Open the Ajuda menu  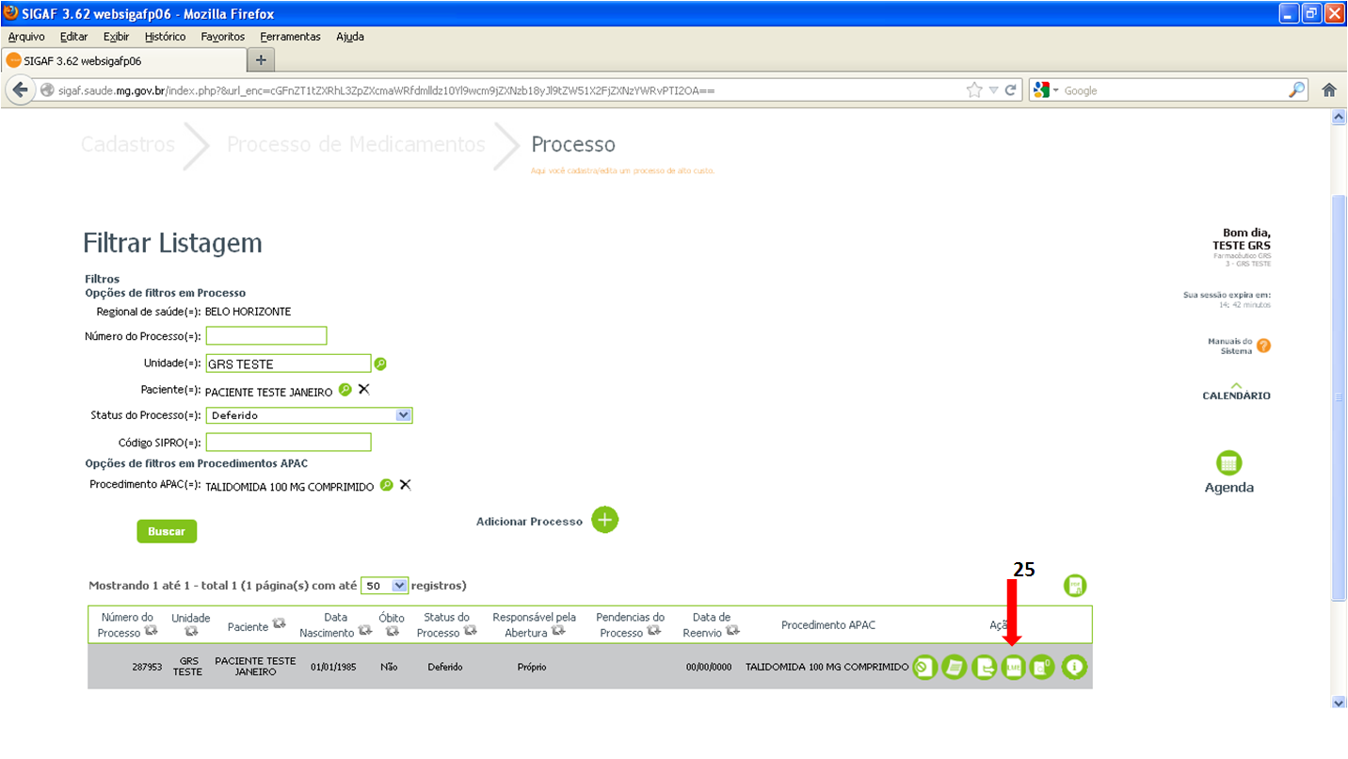point(350,37)
